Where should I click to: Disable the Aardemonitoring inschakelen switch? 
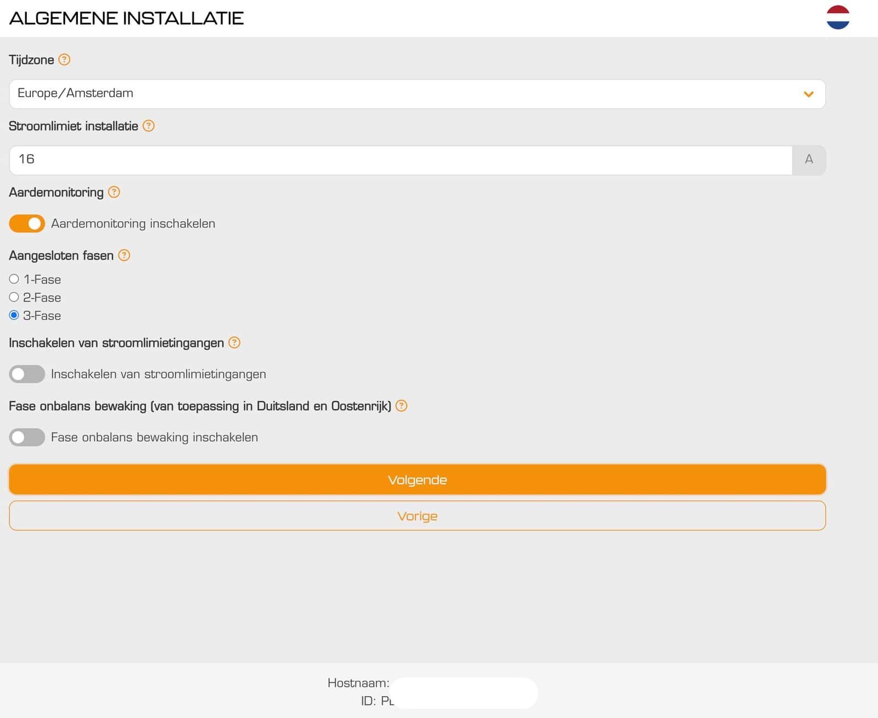(x=27, y=223)
